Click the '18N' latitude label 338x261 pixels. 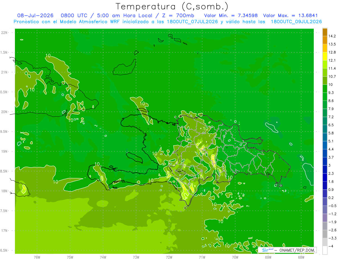tap(5, 191)
